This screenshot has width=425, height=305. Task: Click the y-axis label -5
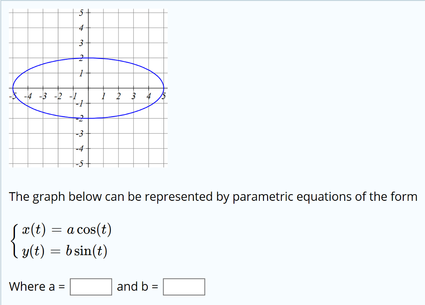[x=80, y=164]
